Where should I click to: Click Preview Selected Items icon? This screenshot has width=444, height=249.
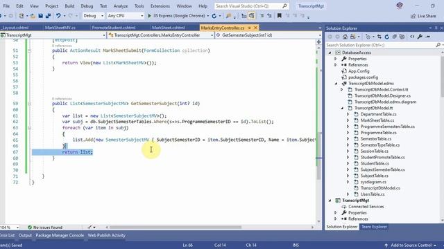[428, 37]
